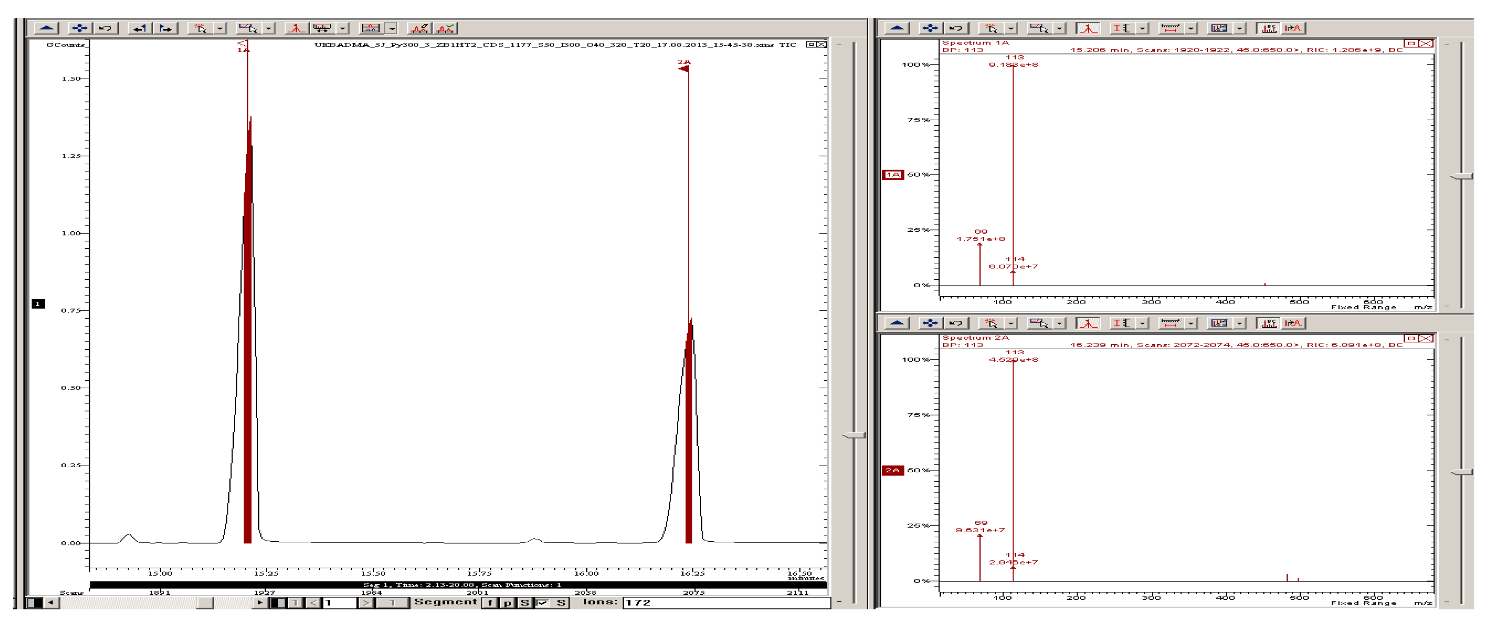This screenshot has height=624, width=1489.
Task: Click the Spectrum 1A vertical scale slider handle
Action: [x=1462, y=176]
